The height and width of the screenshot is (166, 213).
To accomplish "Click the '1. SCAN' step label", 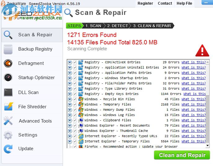I will (93, 26).
